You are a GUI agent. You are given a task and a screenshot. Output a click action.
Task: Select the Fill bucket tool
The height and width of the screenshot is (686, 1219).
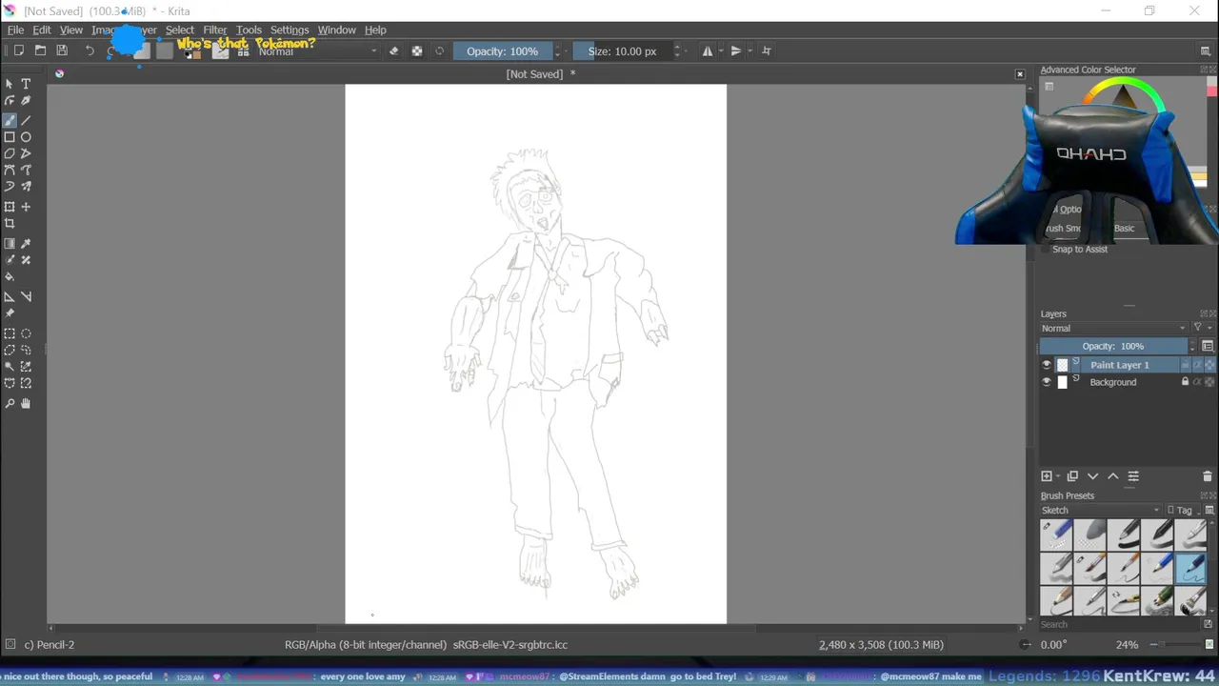(10, 276)
